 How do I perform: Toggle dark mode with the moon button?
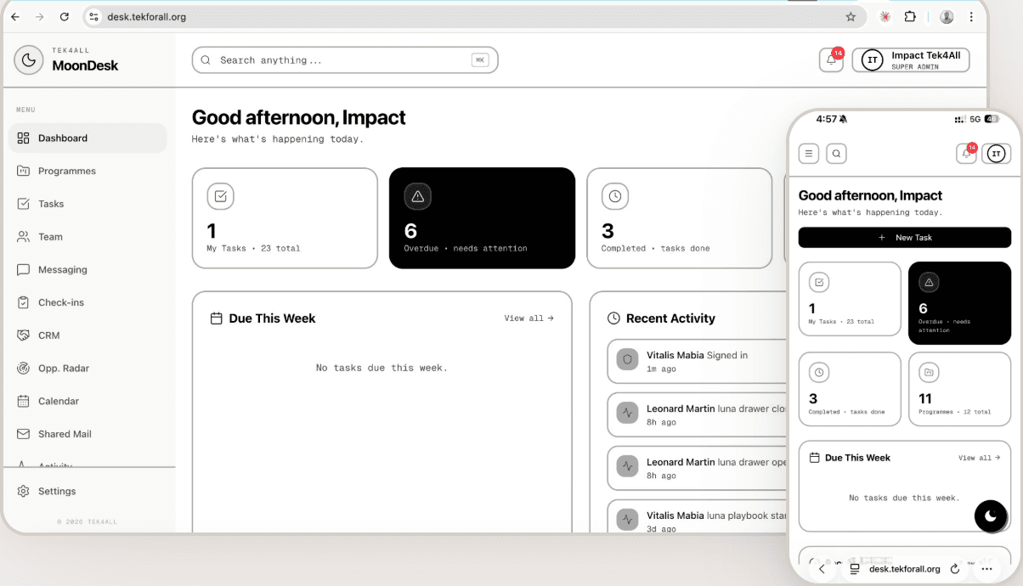point(991,516)
